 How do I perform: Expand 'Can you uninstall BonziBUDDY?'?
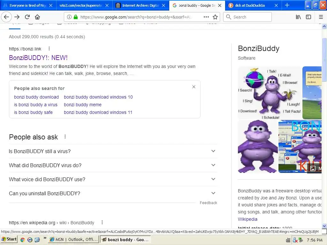click(113, 193)
